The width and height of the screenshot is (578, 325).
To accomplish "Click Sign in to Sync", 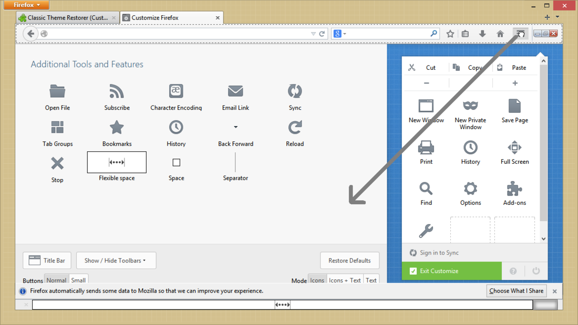I will (434, 253).
